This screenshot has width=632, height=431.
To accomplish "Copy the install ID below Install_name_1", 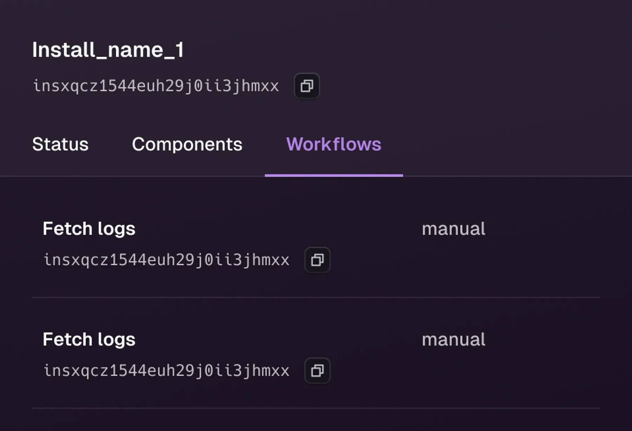I will [307, 86].
